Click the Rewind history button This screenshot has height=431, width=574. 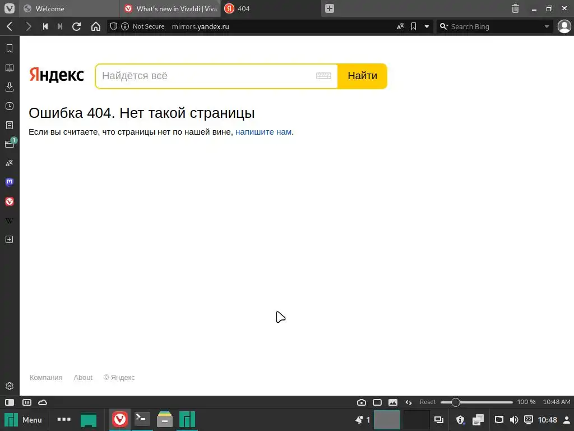(45, 26)
